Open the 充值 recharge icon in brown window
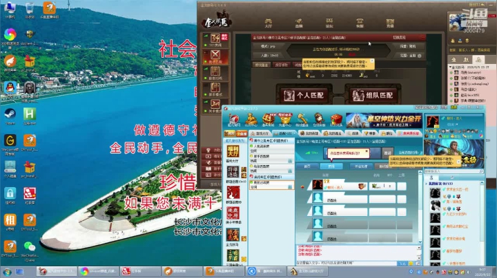This screenshot has height=278, width=497. [x=390, y=23]
